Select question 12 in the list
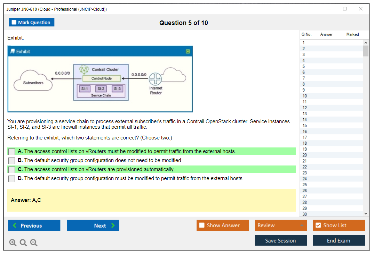Viewport: 374px width, 255px height. click(x=305, y=108)
